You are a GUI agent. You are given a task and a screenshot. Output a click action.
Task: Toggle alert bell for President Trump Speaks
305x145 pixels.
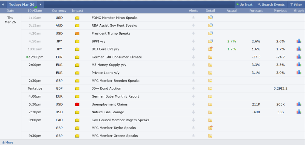193,34
